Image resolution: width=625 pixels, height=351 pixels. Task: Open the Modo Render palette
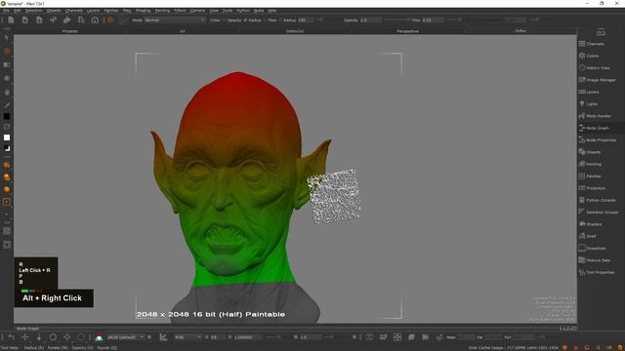(595, 116)
